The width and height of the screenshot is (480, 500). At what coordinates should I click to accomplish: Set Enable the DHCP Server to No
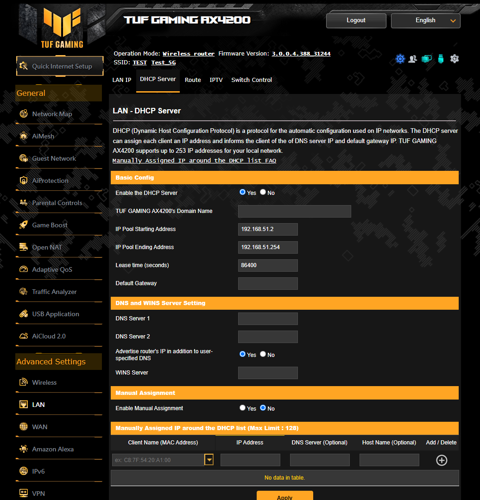pos(263,192)
